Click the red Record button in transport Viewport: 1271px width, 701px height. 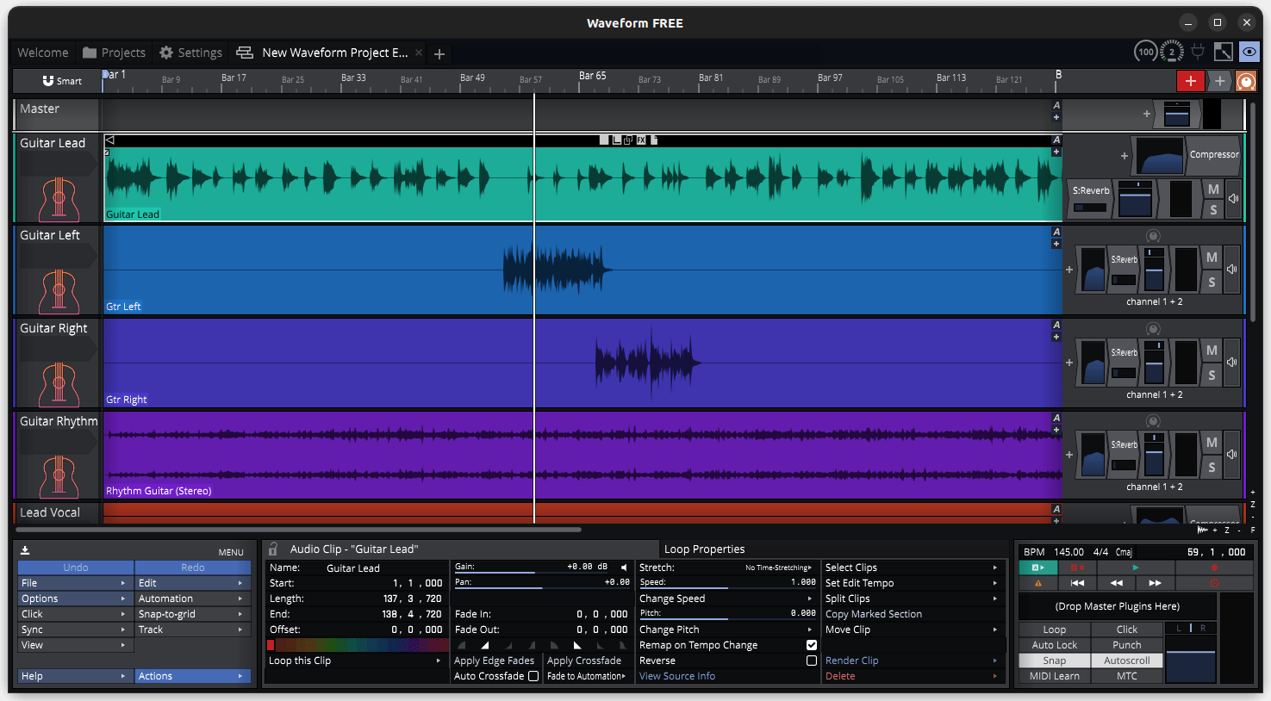click(1214, 568)
